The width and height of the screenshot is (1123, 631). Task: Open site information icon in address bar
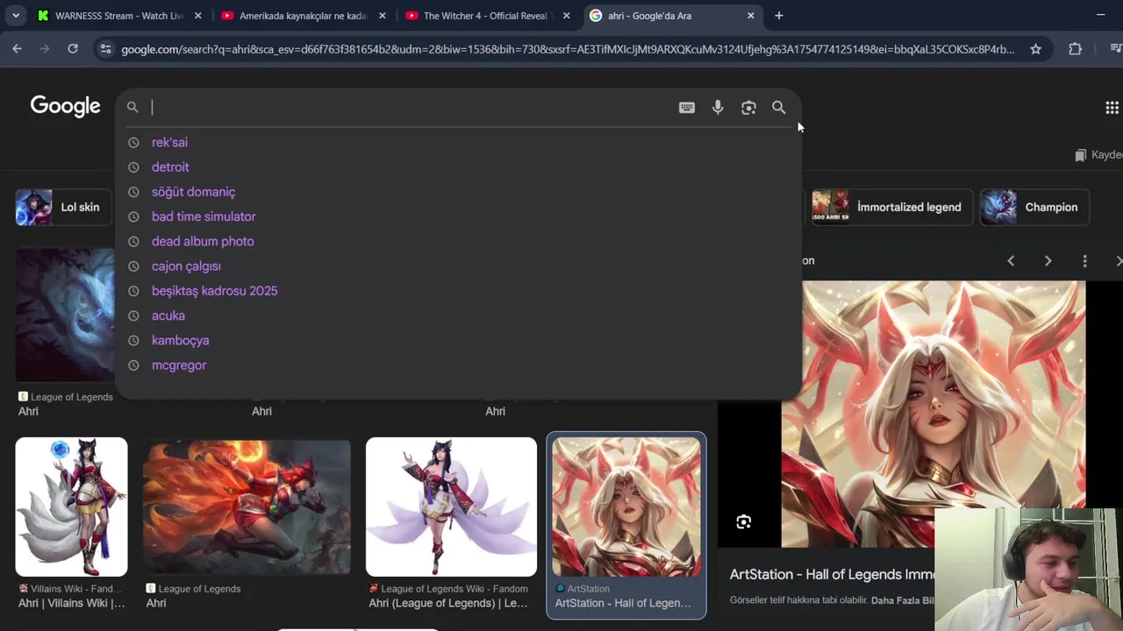coord(105,49)
